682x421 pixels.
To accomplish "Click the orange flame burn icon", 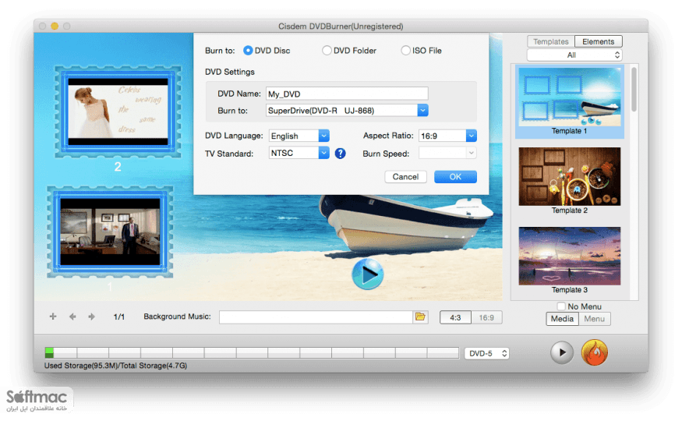I will tap(594, 352).
